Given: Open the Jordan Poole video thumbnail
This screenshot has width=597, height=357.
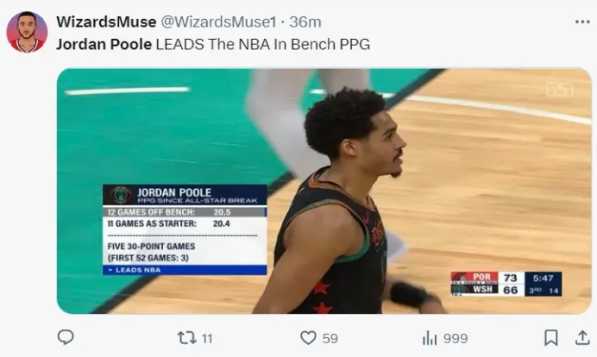Looking at the screenshot, I should pos(324,191).
